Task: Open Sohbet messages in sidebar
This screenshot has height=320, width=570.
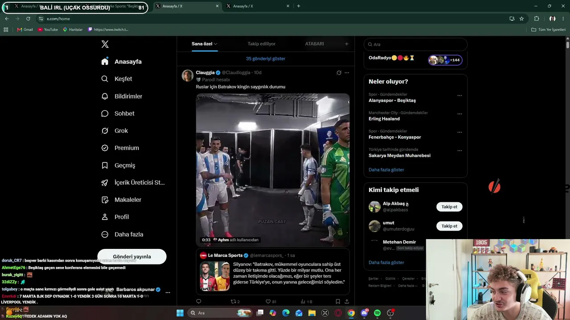Action: 118,113
